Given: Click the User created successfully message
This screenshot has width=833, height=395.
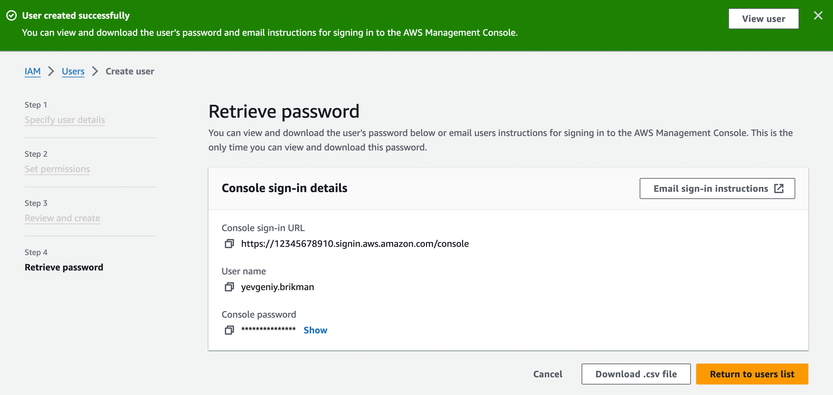Looking at the screenshot, I should tap(76, 15).
